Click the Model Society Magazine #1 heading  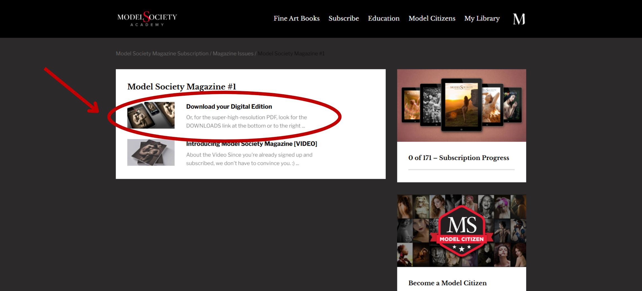(182, 87)
